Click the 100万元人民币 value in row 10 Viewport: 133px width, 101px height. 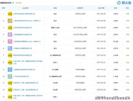[80, 76]
